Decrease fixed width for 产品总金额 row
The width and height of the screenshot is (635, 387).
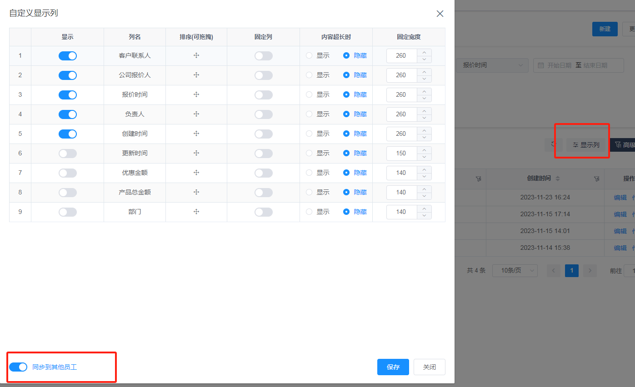pos(425,196)
